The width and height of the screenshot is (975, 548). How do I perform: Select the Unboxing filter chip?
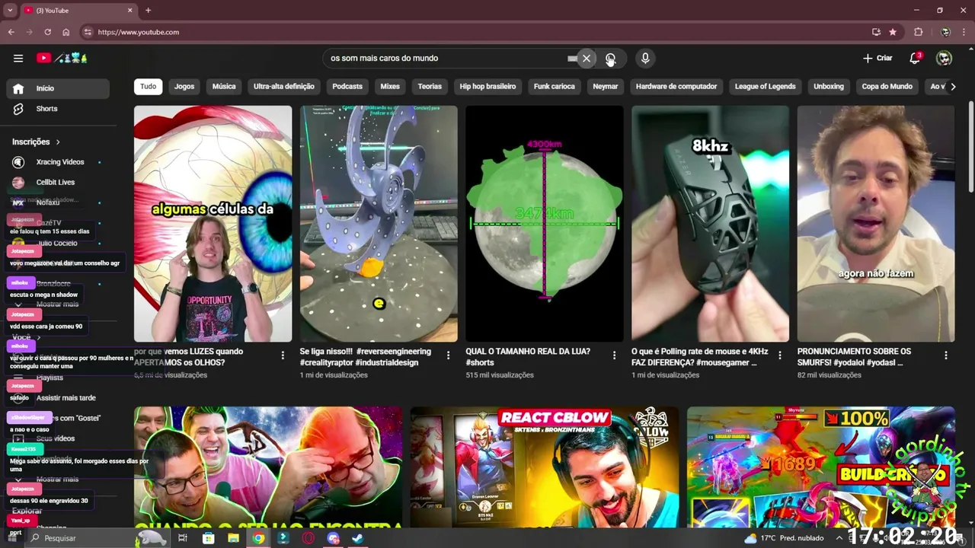[829, 87]
